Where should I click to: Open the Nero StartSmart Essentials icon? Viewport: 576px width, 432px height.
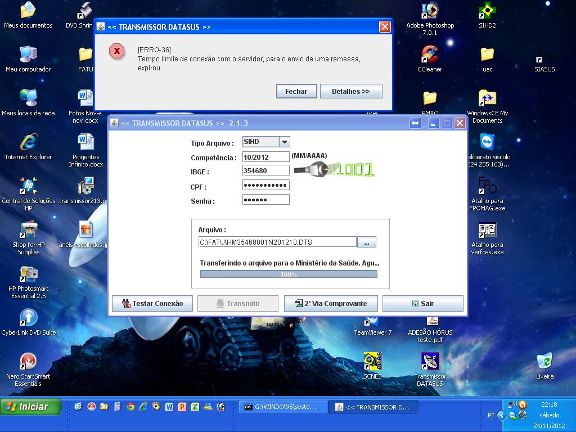[28, 363]
